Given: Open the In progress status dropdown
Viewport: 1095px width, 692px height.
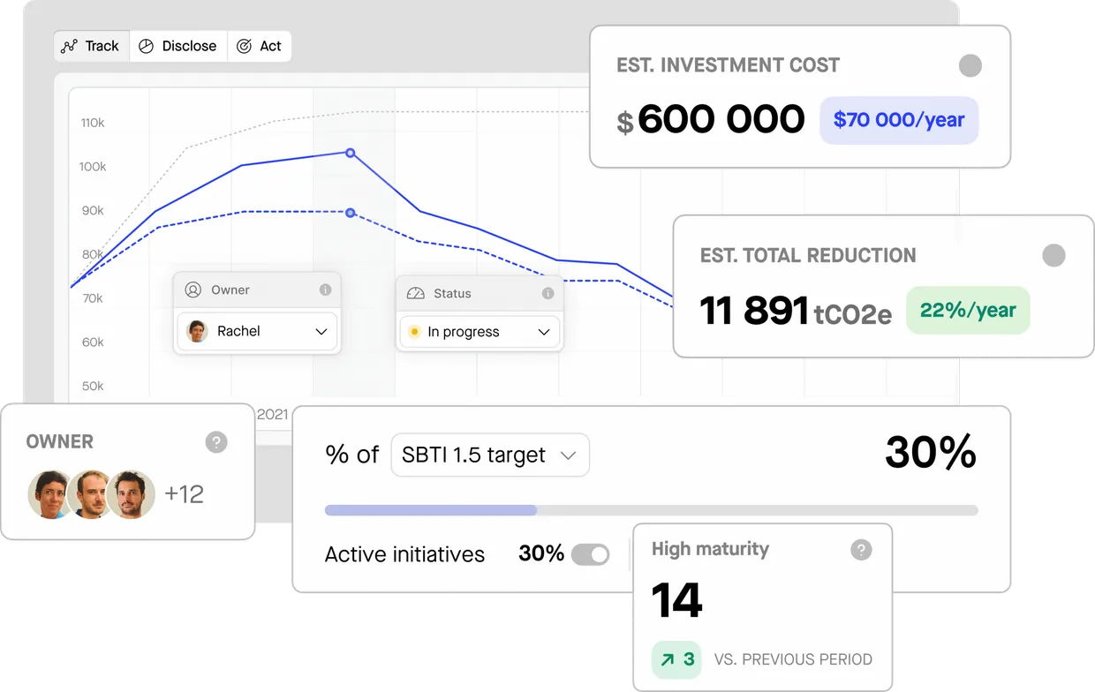Looking at the screenshot, I should [x=545, y=332].
